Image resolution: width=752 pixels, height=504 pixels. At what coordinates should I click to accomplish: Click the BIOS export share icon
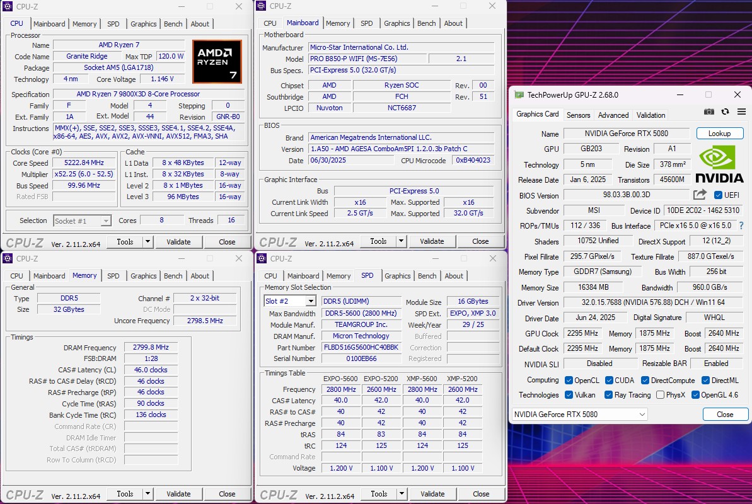(x=700, y=195)
